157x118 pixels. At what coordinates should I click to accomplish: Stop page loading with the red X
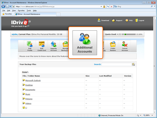(x=111, y=7)
